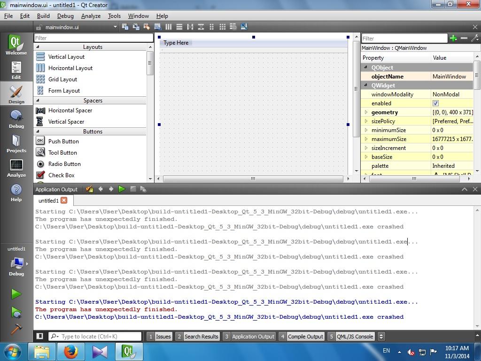Screen dimensions: 481x361
Task: Click the Stop button in Application Output
Action: (133, 189)
